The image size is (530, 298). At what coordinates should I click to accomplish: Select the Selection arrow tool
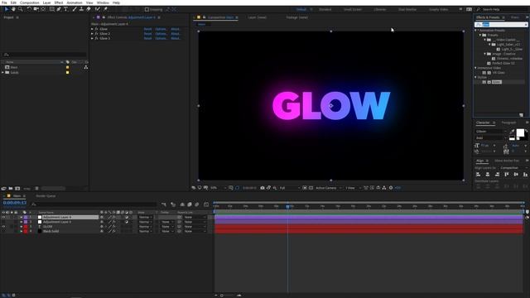pyautogui.click(x=7, y=9)
